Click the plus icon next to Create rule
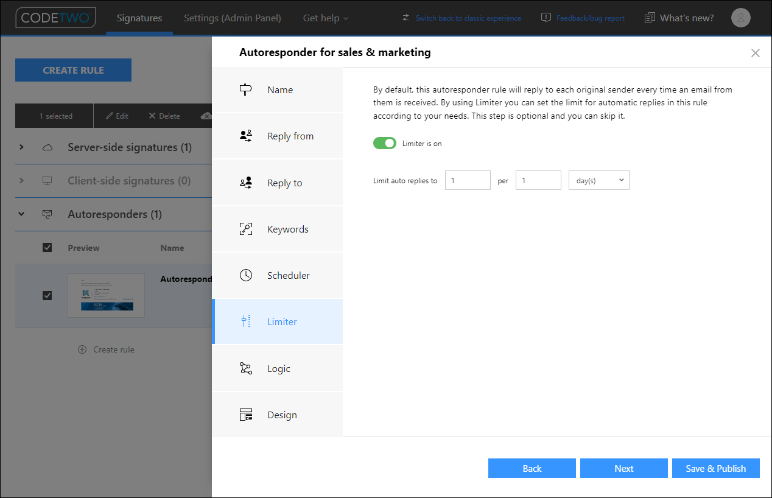Screen dimensions: 772x498 click(82, 349)
